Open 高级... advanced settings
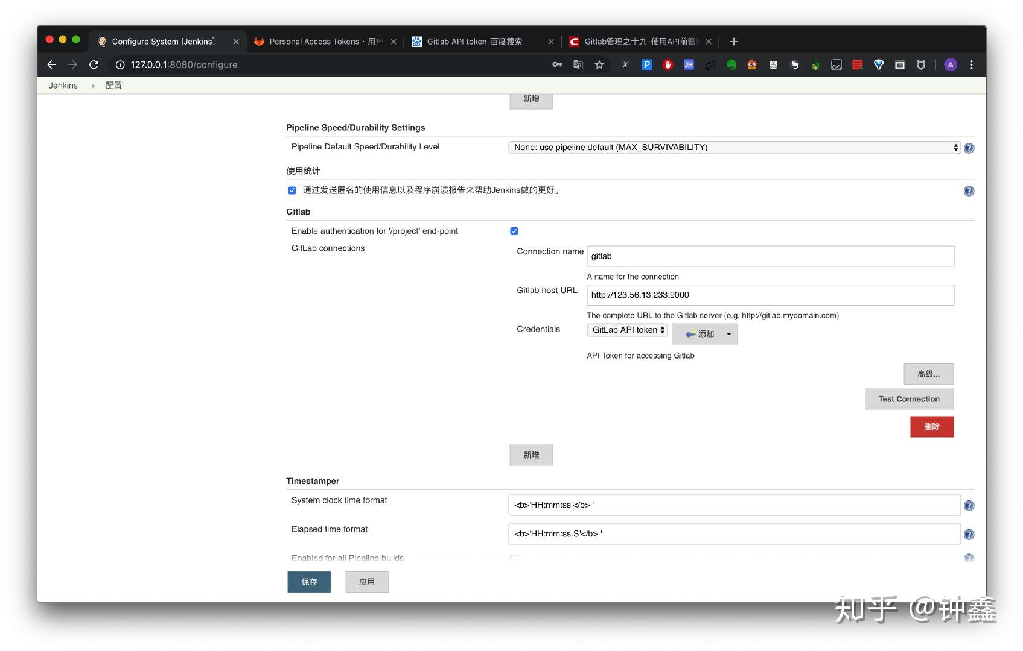 tap(928, 374)
